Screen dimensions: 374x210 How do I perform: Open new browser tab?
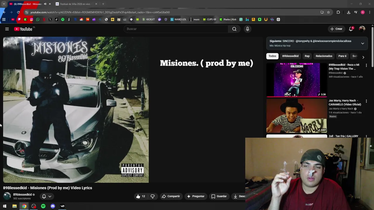(103, 4)
